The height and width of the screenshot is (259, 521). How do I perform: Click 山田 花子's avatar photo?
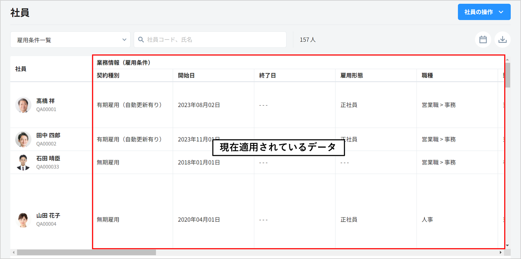pos(23,220)
